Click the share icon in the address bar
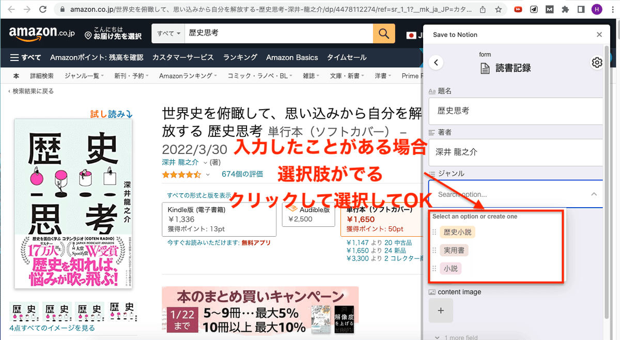The height and width of the screenshot is (340, 620). [x=482, y=9]
